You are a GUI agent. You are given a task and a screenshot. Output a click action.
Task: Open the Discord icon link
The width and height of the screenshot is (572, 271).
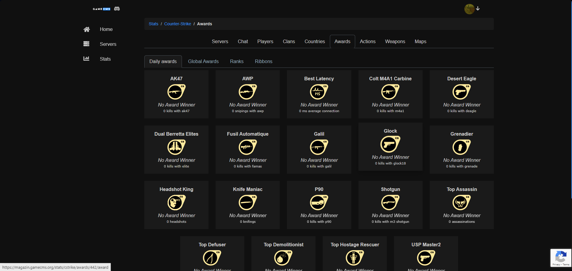117,9
